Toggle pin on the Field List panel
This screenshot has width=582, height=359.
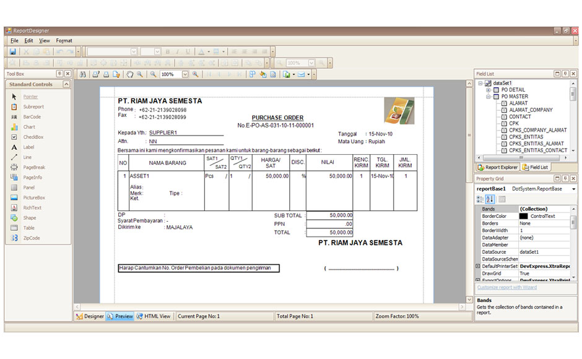pos(565,74)
